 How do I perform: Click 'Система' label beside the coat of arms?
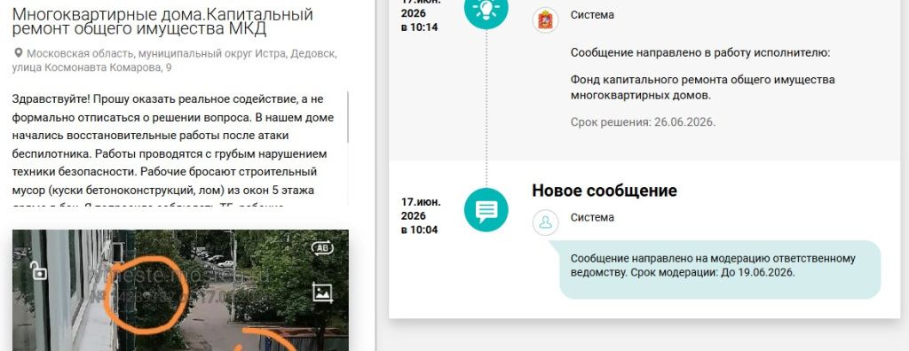592,15
